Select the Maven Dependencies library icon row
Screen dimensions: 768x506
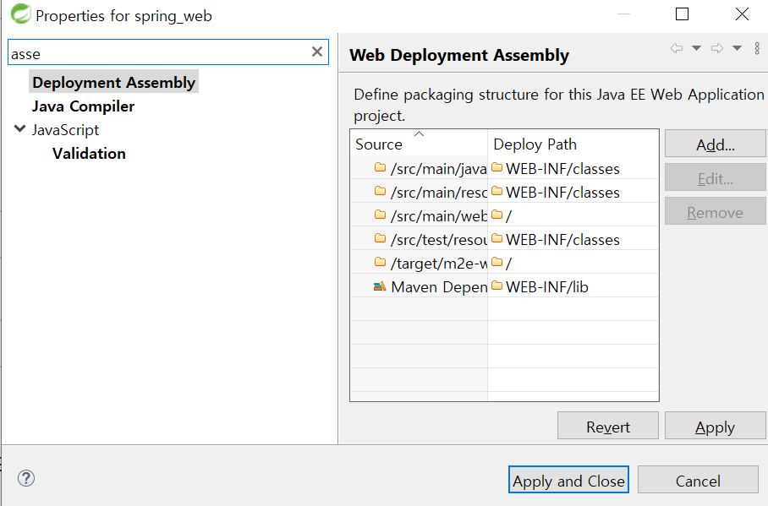coord(504,286)
